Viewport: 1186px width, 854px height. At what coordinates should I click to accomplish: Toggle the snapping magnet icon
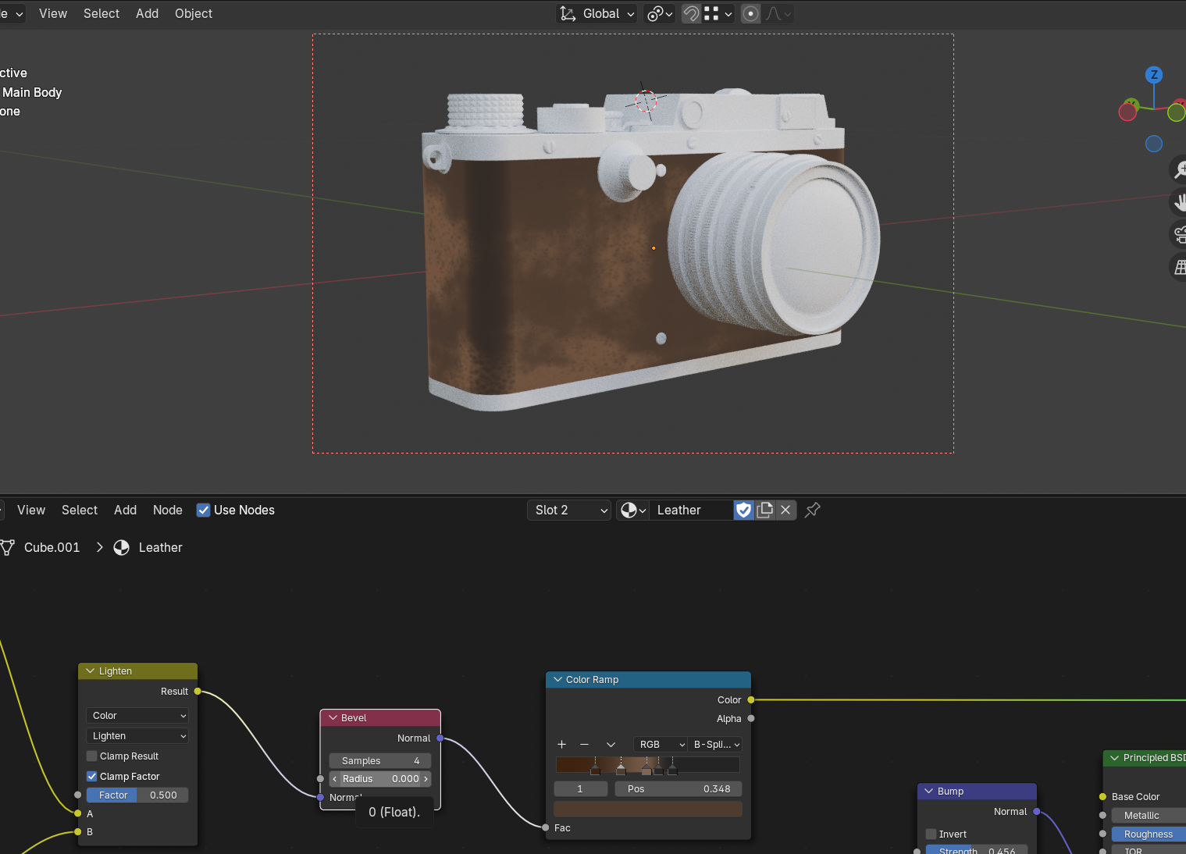pos(691,13)
